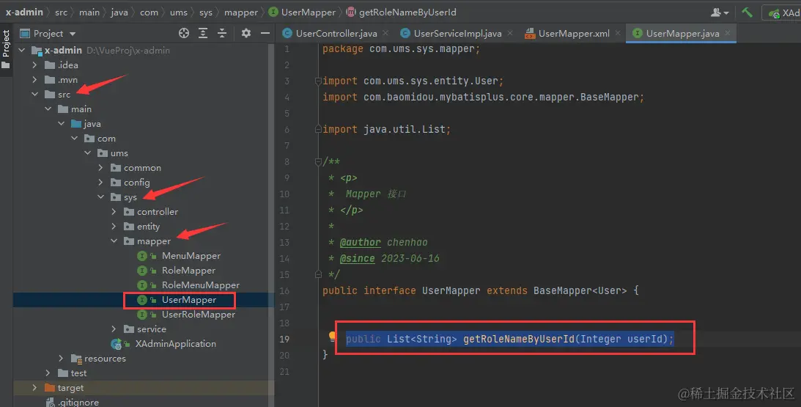Viewport: 801px width, 407px height.
Task: Click the package statement on line 1
Action: [x=401, y=49]
